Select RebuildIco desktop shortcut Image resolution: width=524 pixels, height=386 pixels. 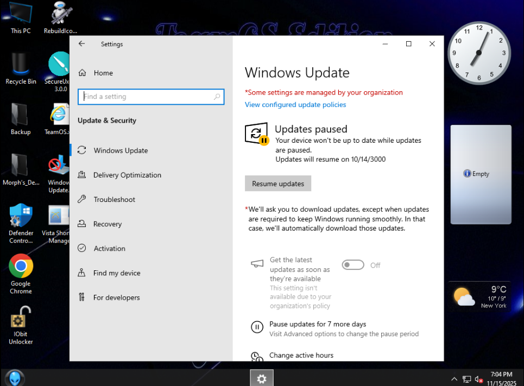pyautogui.click(x=60, y=18)
